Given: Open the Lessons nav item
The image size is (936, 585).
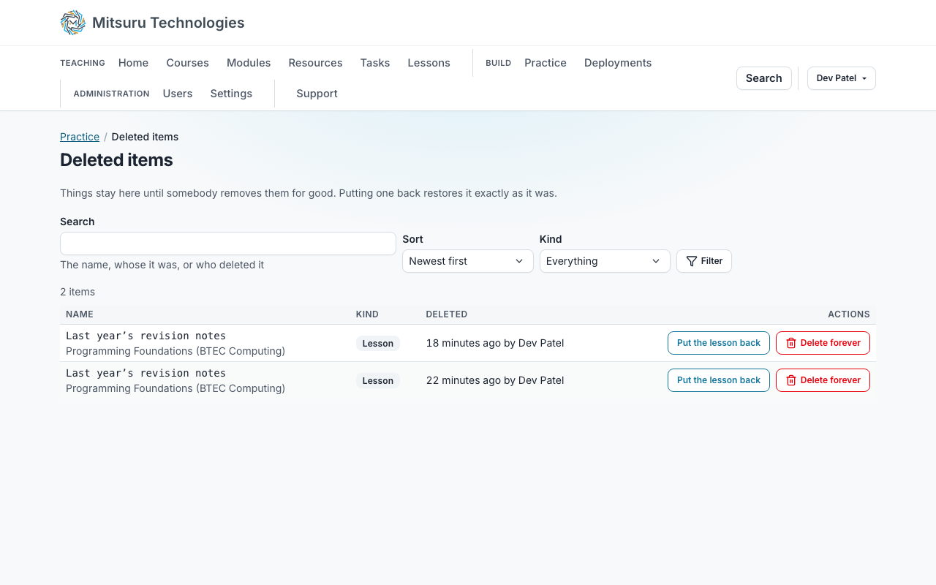Looking at the screenshot, I should [429, 63].
